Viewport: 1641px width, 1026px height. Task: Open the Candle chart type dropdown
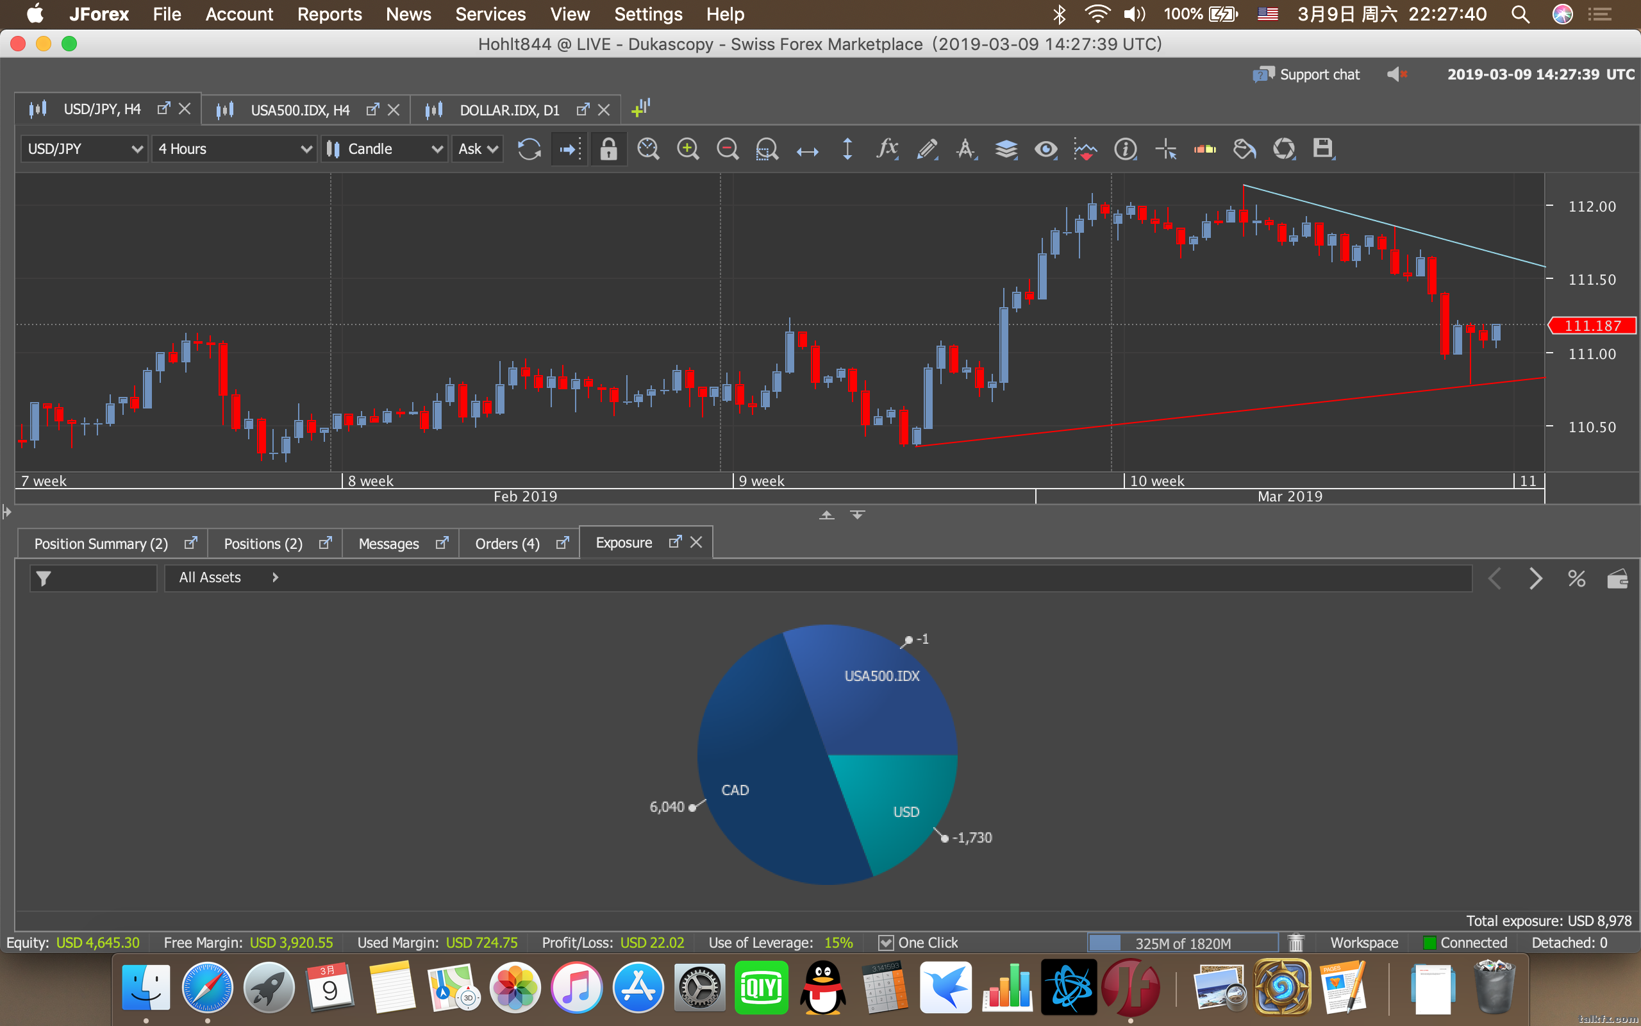tap(384, 149)
